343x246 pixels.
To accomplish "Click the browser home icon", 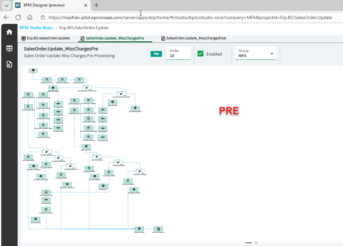I will [x=30, y=17].
